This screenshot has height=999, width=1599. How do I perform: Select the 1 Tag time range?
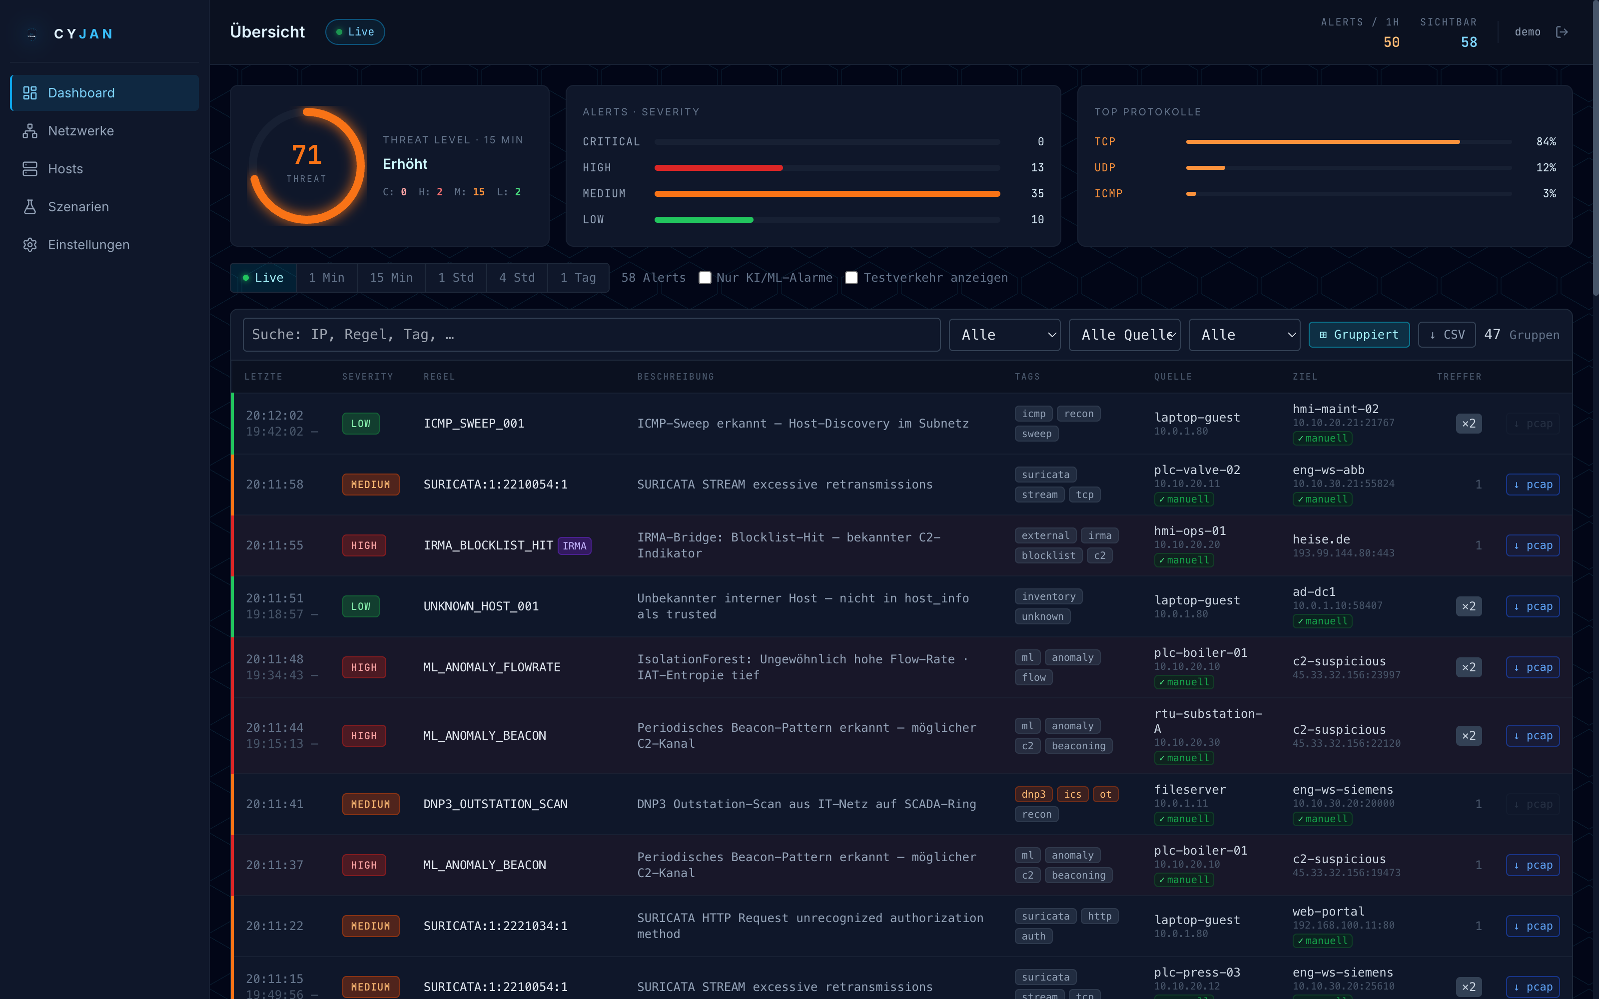(x=578, y=278)
